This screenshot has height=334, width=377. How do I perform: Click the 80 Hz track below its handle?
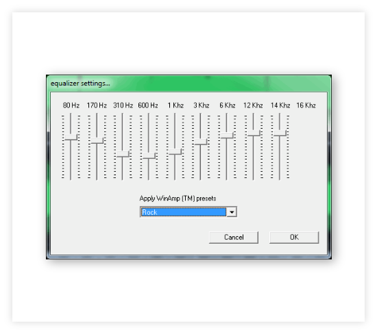[71, 160]
